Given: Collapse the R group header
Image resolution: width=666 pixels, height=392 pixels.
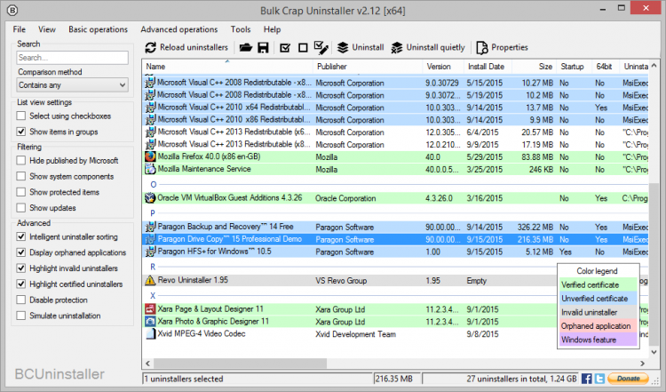Looking at the screenshot, I should 153,267.
